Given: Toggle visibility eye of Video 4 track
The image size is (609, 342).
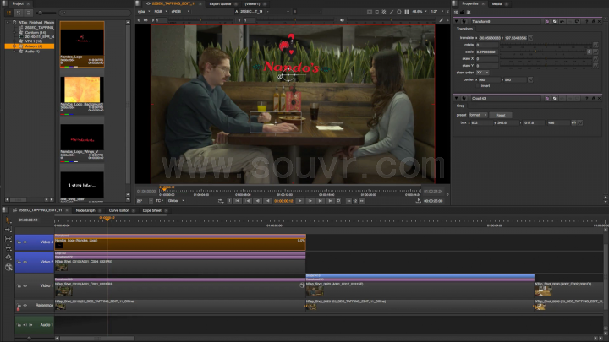Looking at the screenshot, I should [25, 242].
